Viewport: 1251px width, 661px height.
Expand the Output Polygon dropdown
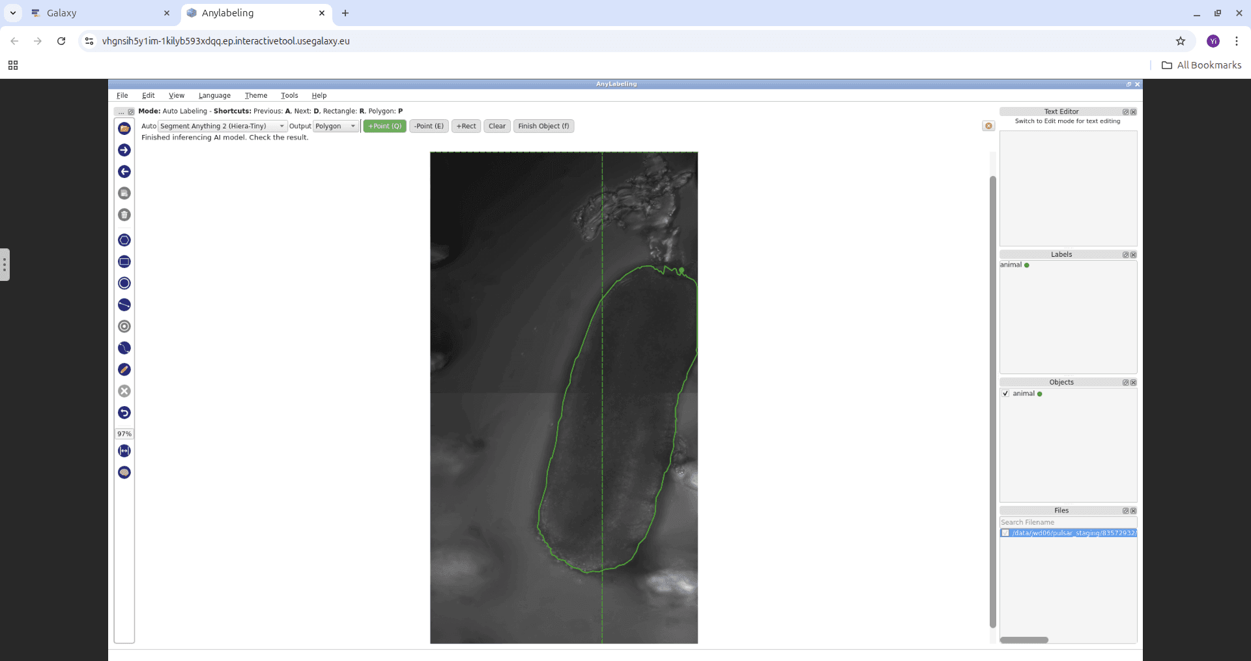coord(336,126)
